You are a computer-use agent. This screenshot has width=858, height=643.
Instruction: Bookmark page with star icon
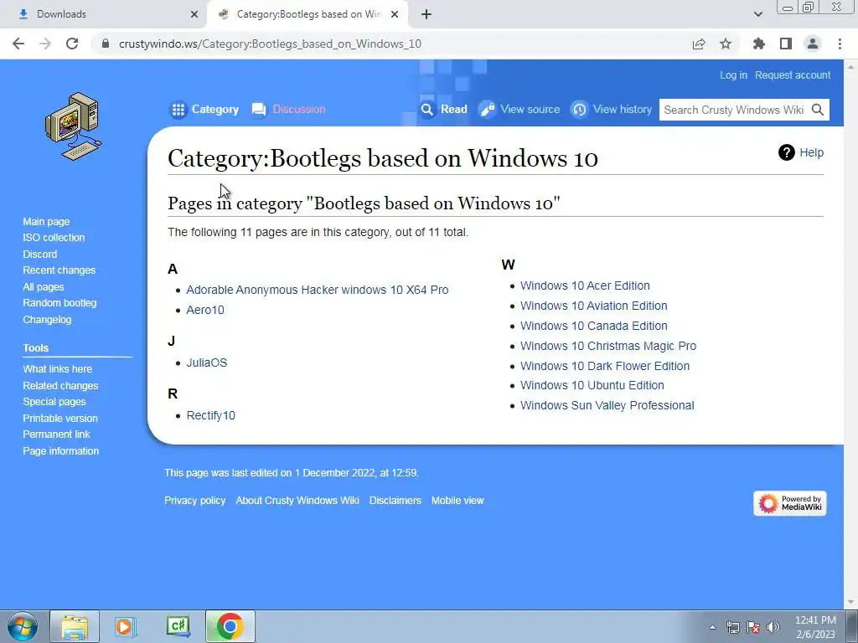point(726,44)
